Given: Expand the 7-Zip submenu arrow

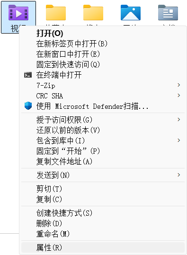Looking at the screenshot, I should pos(178,85).
